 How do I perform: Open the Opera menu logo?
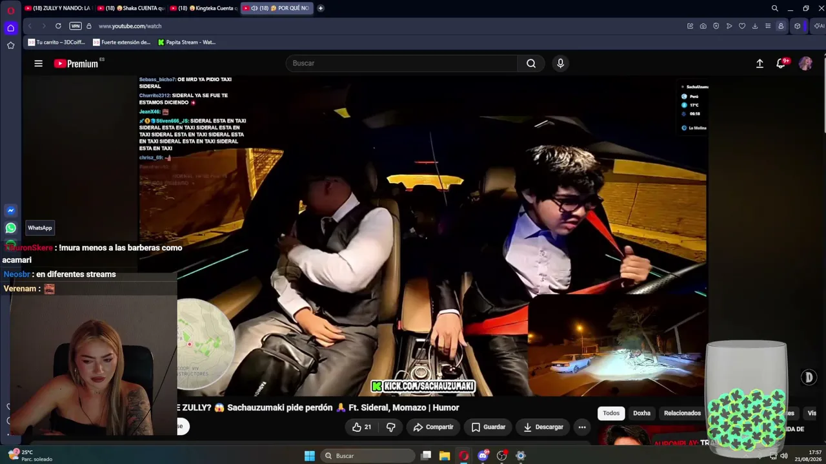10,10
